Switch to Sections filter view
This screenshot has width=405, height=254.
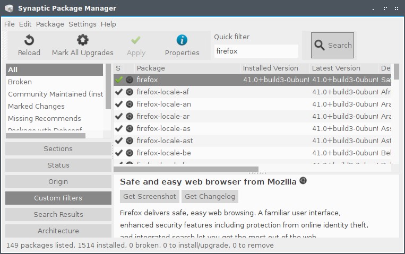pyautogui.click(x=58, y=148)
